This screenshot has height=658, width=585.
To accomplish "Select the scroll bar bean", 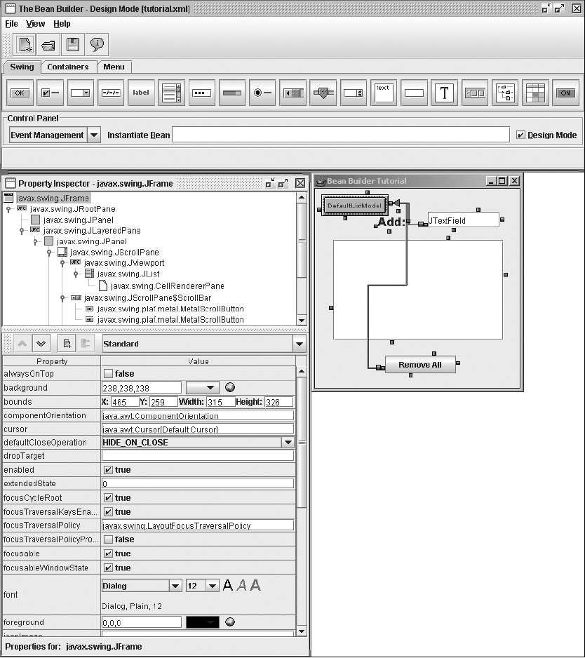I will (x=293, y=93).
